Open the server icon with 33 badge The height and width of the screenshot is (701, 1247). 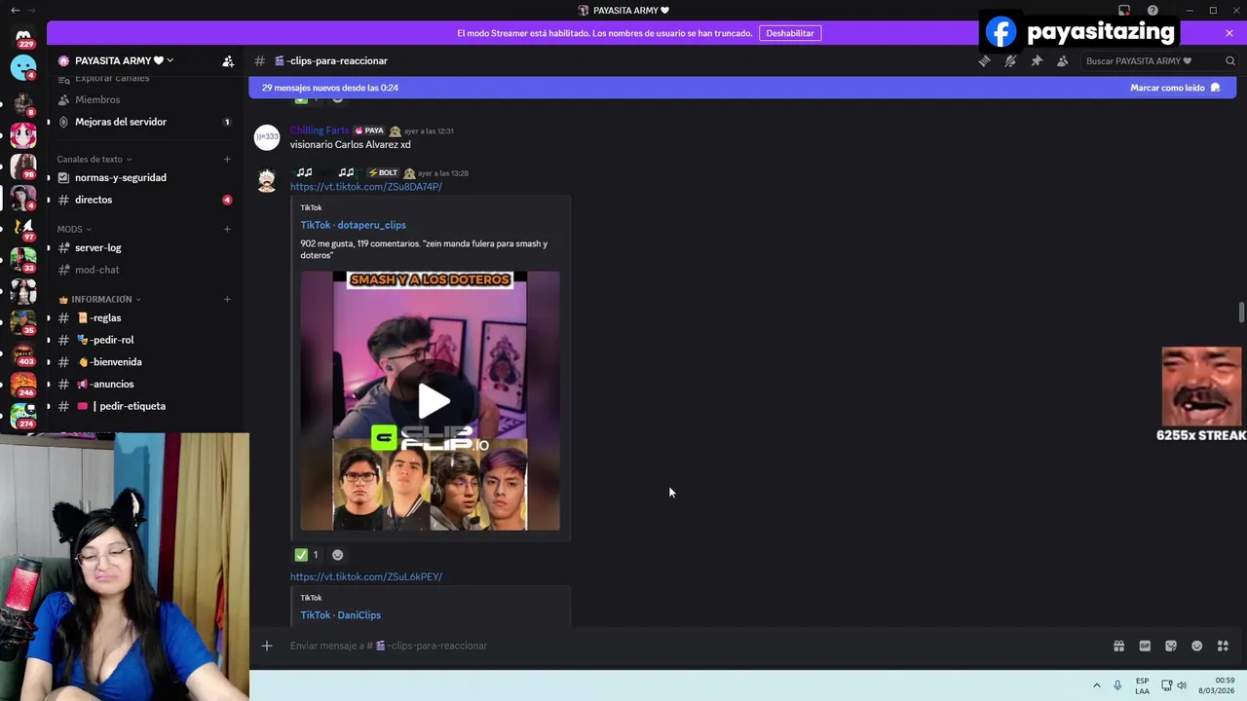[x=23, y=260]
